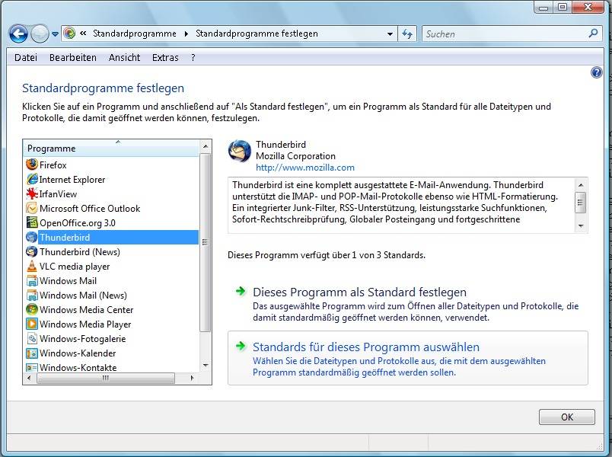The image size is (612, 457).
Task: Click the program list horizontal scrollbar thumb
Action: click(x=106, y=378)
